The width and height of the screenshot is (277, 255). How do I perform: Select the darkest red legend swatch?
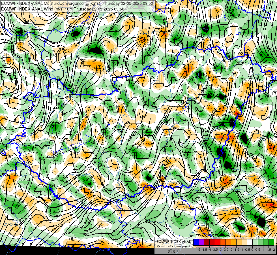(x=207, y=242)
